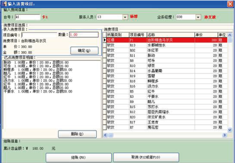
Task: Select row marker for 水都碱性水
Action: coord(105,45)
